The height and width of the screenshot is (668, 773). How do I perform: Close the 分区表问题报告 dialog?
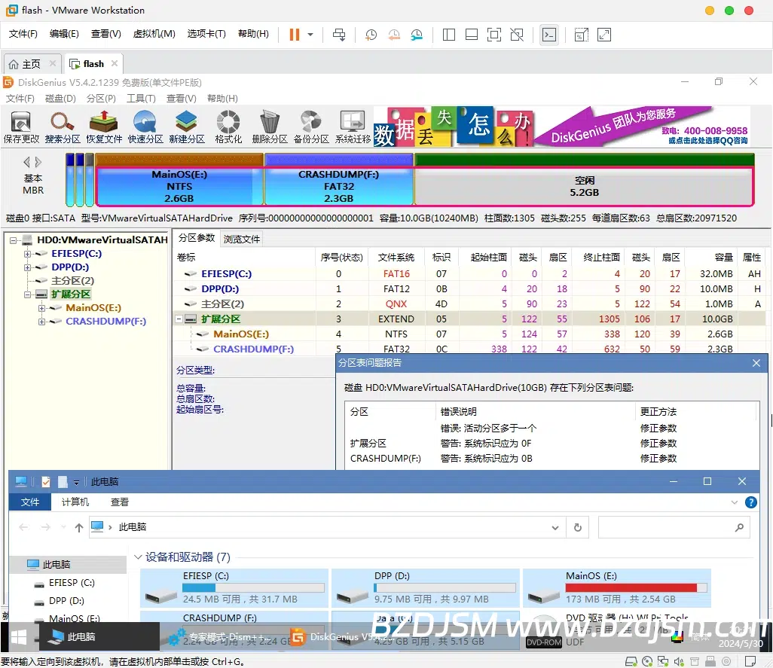756,363
